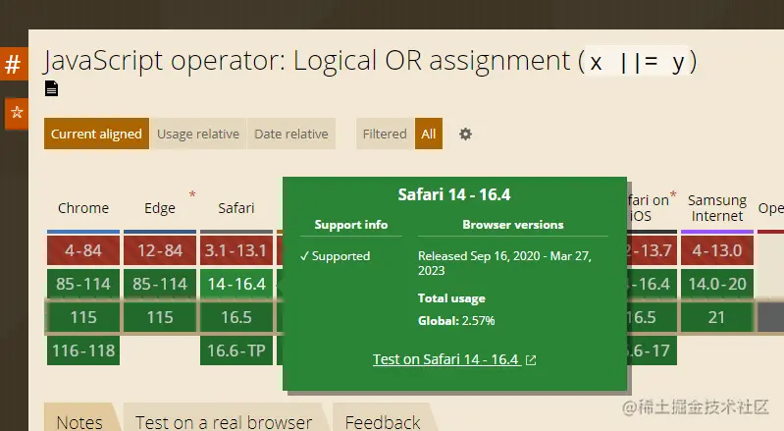Switch to Usage relative view
Viewport: 784px width, 431px height.
coord(198,134)
